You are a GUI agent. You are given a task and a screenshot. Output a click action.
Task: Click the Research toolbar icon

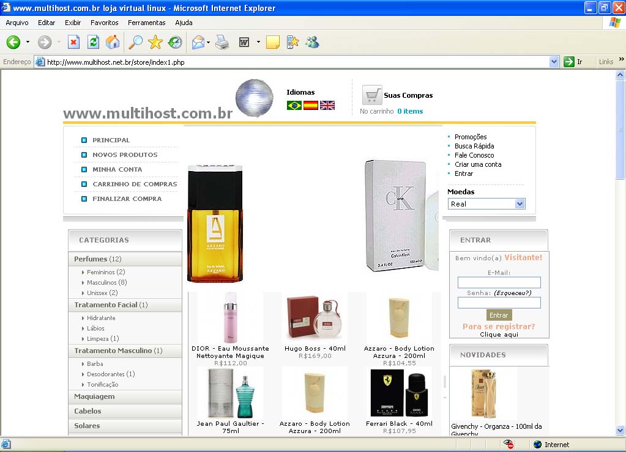coord(293,42)
